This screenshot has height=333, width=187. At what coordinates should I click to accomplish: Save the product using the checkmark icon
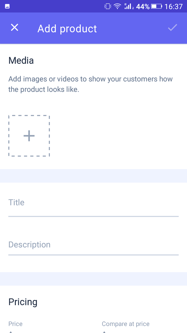click(172, 28)
